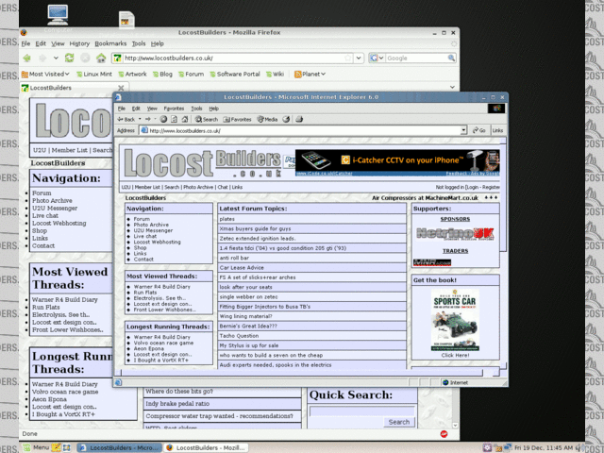Click the Firefox search magnifier icon
Image resolution: width=604 pixels, height=453 pixels.
pyautogui.click(x=451, y=59)
